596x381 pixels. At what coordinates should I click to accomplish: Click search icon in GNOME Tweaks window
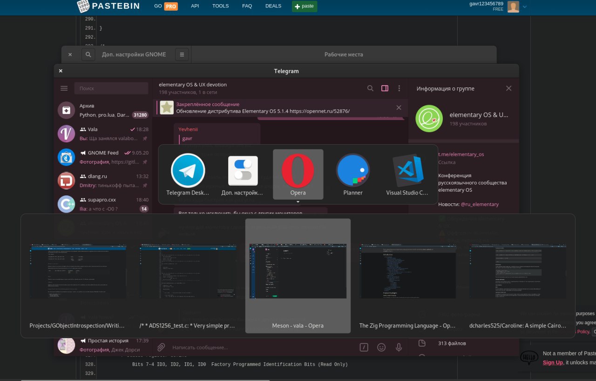click(x=88, y=54)
